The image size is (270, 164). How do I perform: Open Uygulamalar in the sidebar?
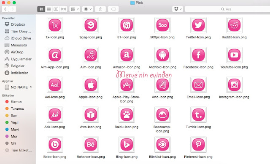(18, 59)
